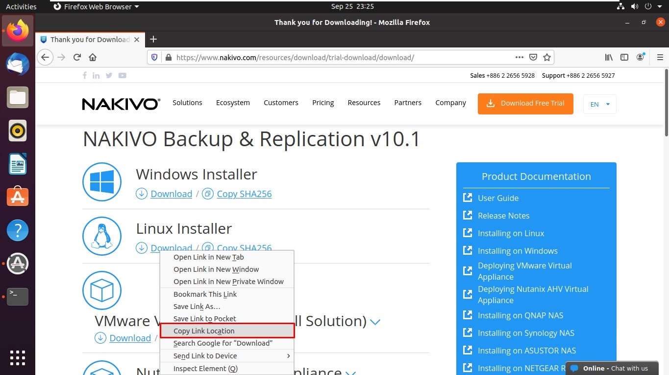Click Windows Installer Copy SHA256 link

(244, 194)
